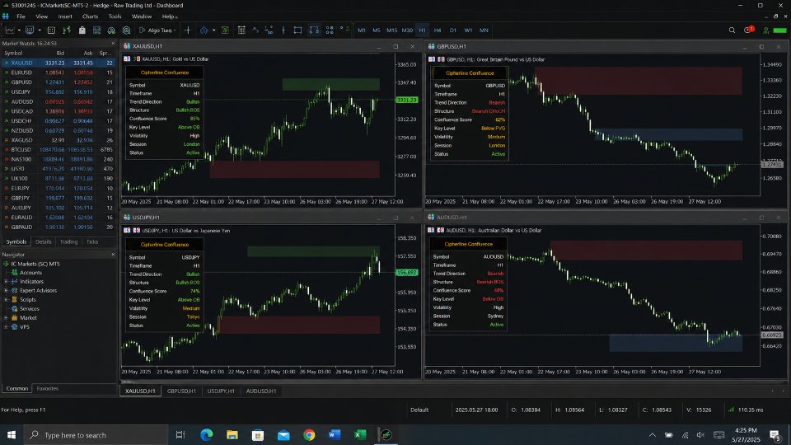Switch to Ticks tab in Market Watch
Image resolution: width=791 pixels, height=445 pixels.
point(91,241)
